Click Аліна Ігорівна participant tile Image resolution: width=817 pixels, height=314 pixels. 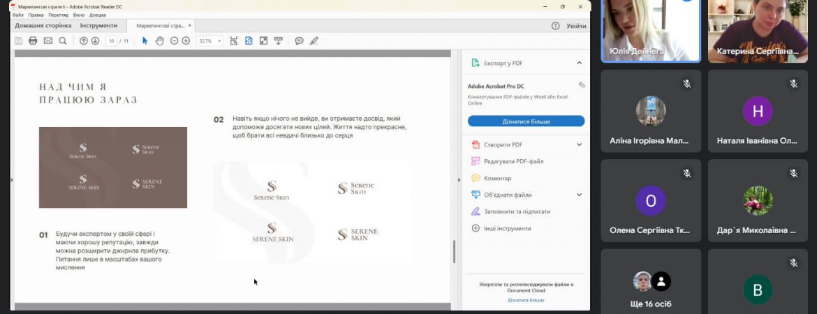pos(650,111)
